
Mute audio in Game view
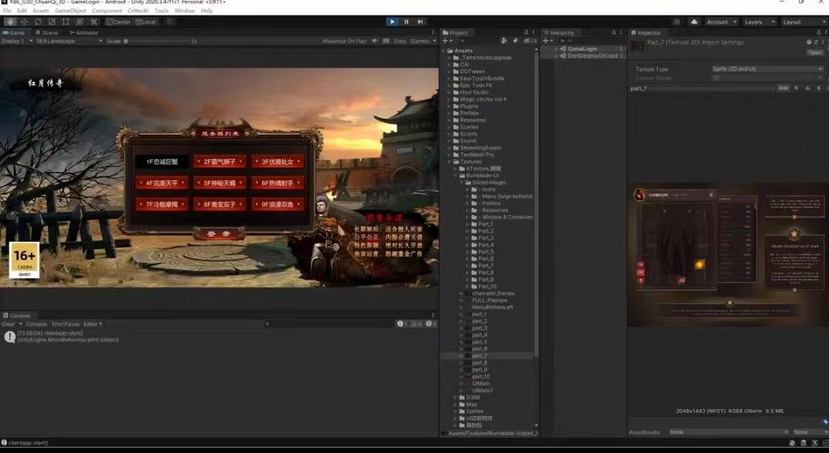pyautogui.click(x=375, y=42)
